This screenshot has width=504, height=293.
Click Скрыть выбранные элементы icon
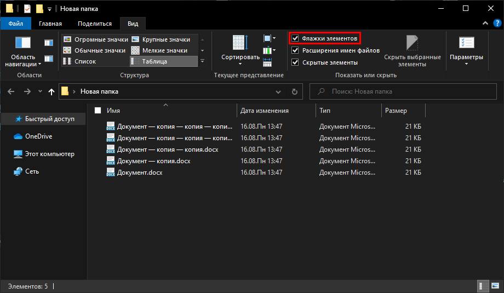pyautogui.click(x=412, y=44)
